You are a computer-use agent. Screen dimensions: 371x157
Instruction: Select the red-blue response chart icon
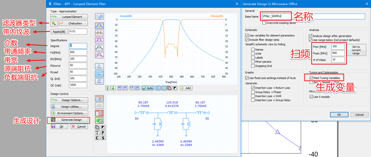tap(99, 55)
